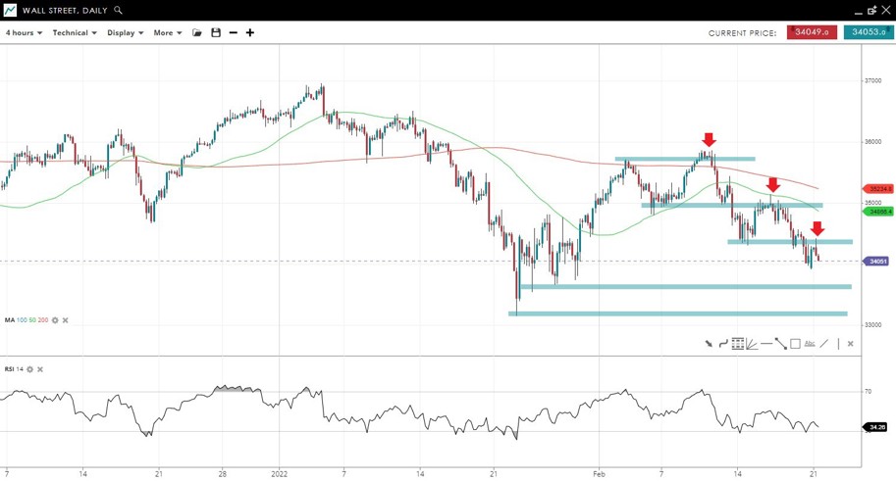
Task: Remove the RSI 14 indicator
Action: click(40, 369)
